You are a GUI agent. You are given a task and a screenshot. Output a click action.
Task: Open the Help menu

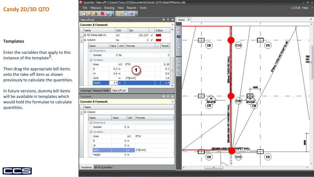tap(305, 8)
